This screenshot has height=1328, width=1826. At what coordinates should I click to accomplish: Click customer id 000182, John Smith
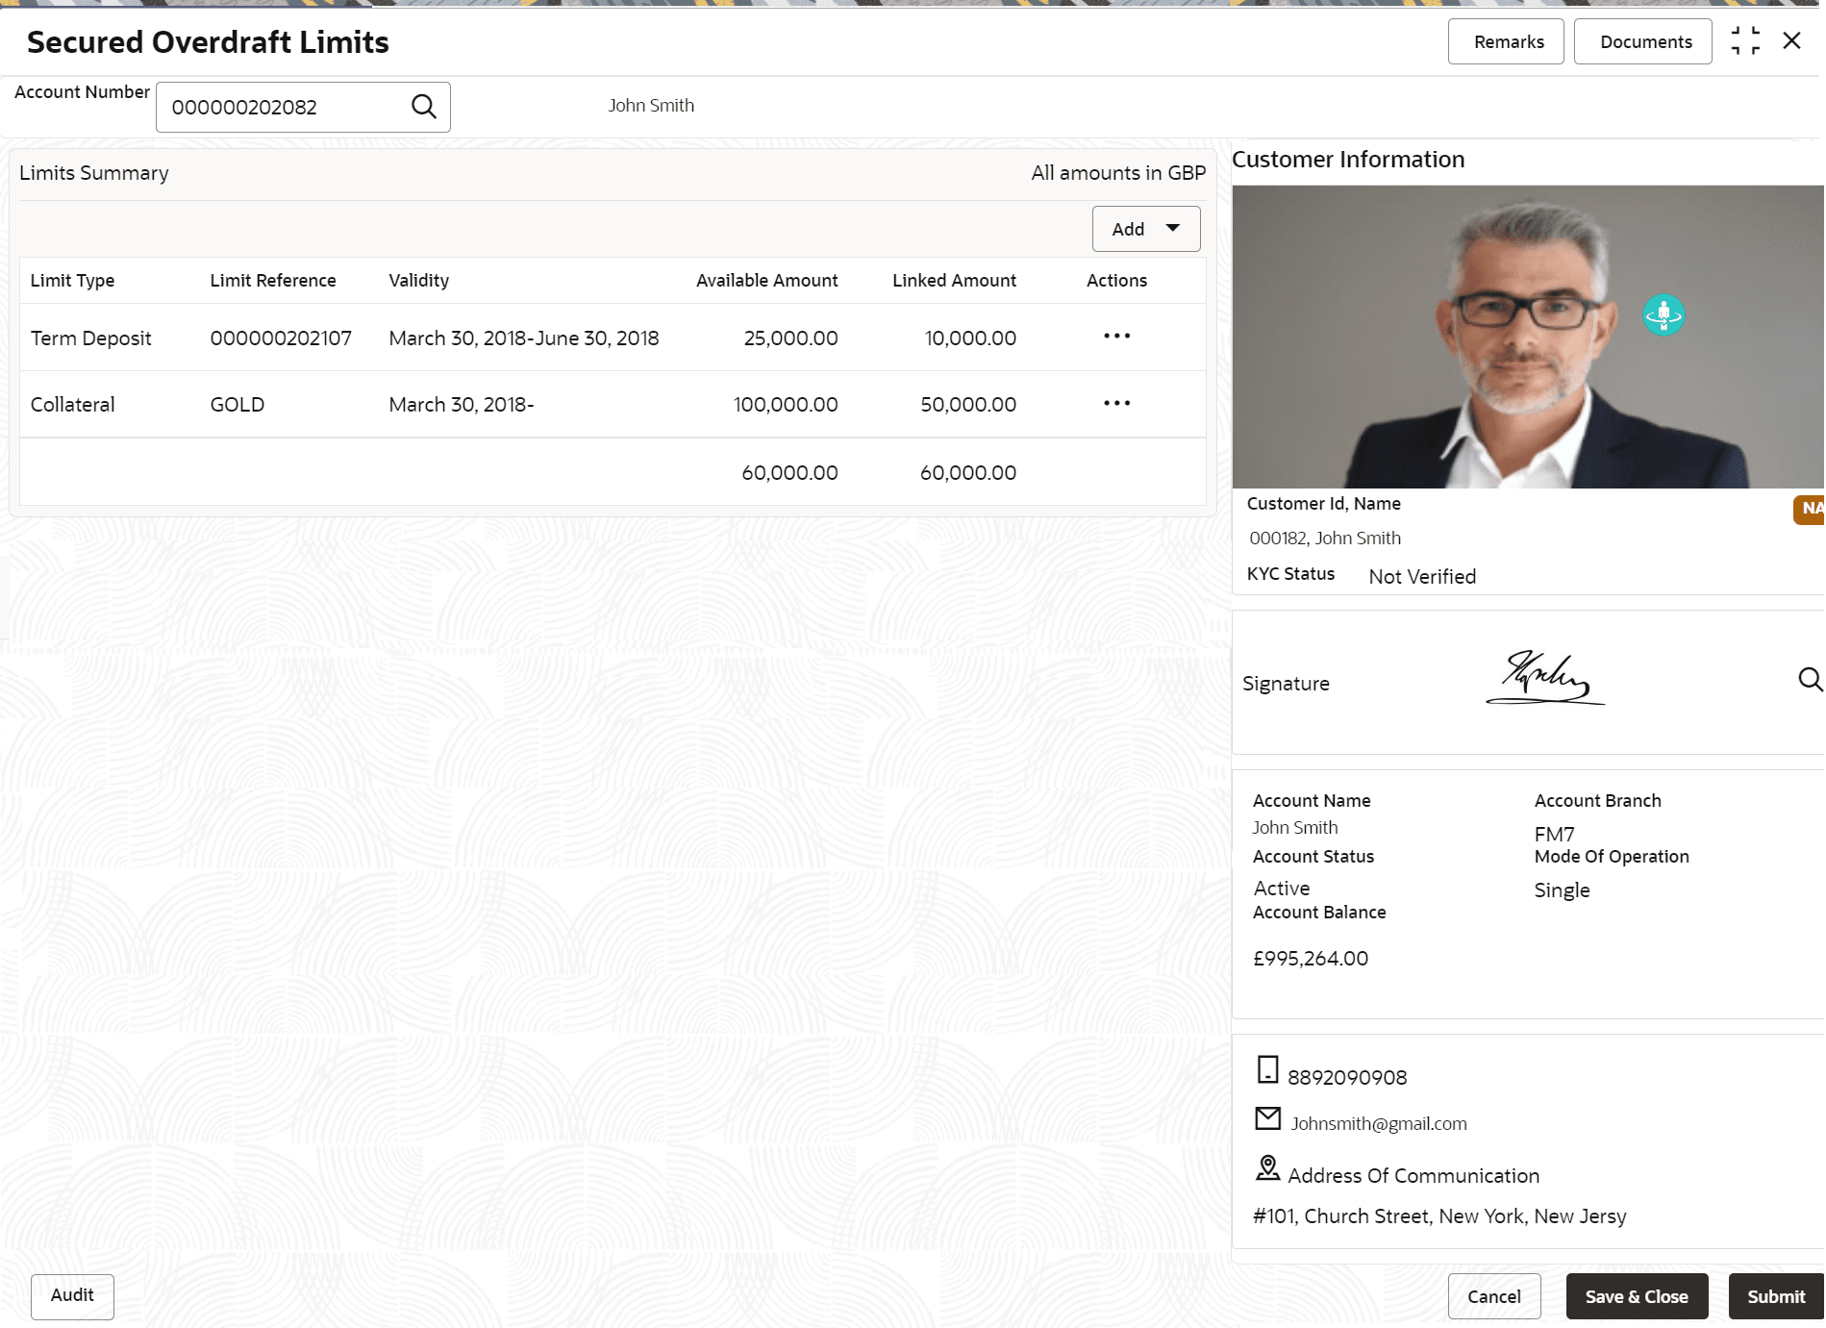pos(1325,539)
